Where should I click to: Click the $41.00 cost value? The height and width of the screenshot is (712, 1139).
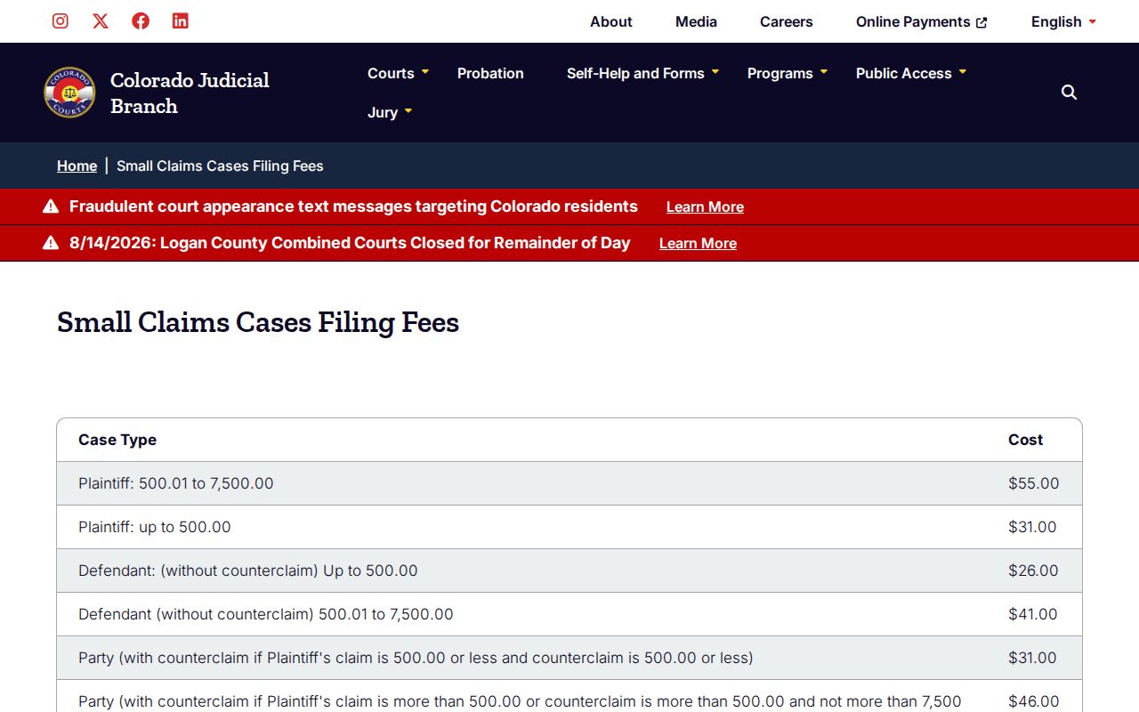pyautogui.click(x=1033, y=614)
